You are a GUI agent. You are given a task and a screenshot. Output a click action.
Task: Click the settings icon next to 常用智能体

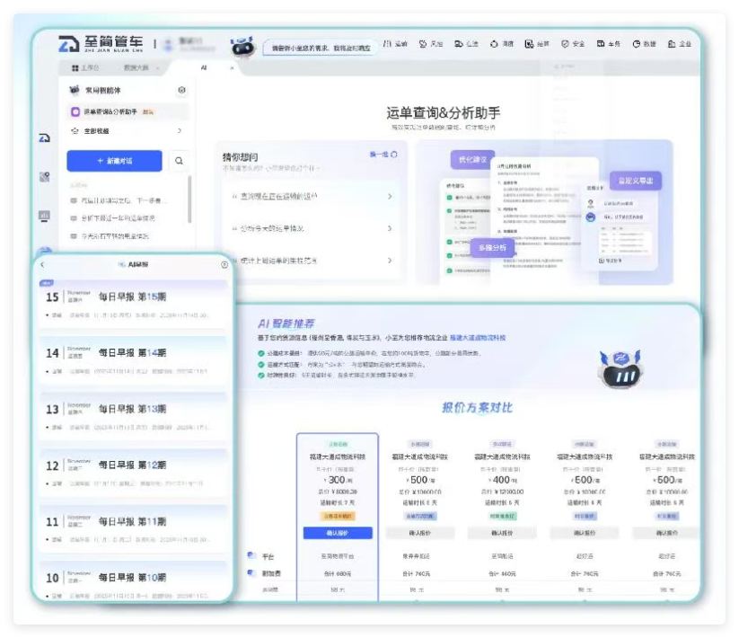[181, 90]
